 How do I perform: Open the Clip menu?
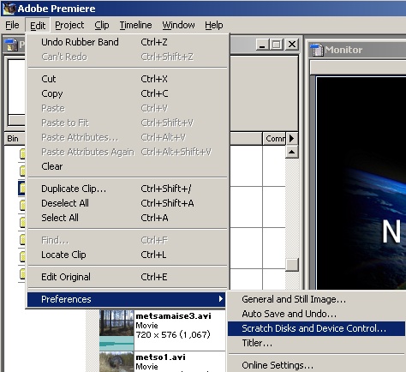pos(102,25)
